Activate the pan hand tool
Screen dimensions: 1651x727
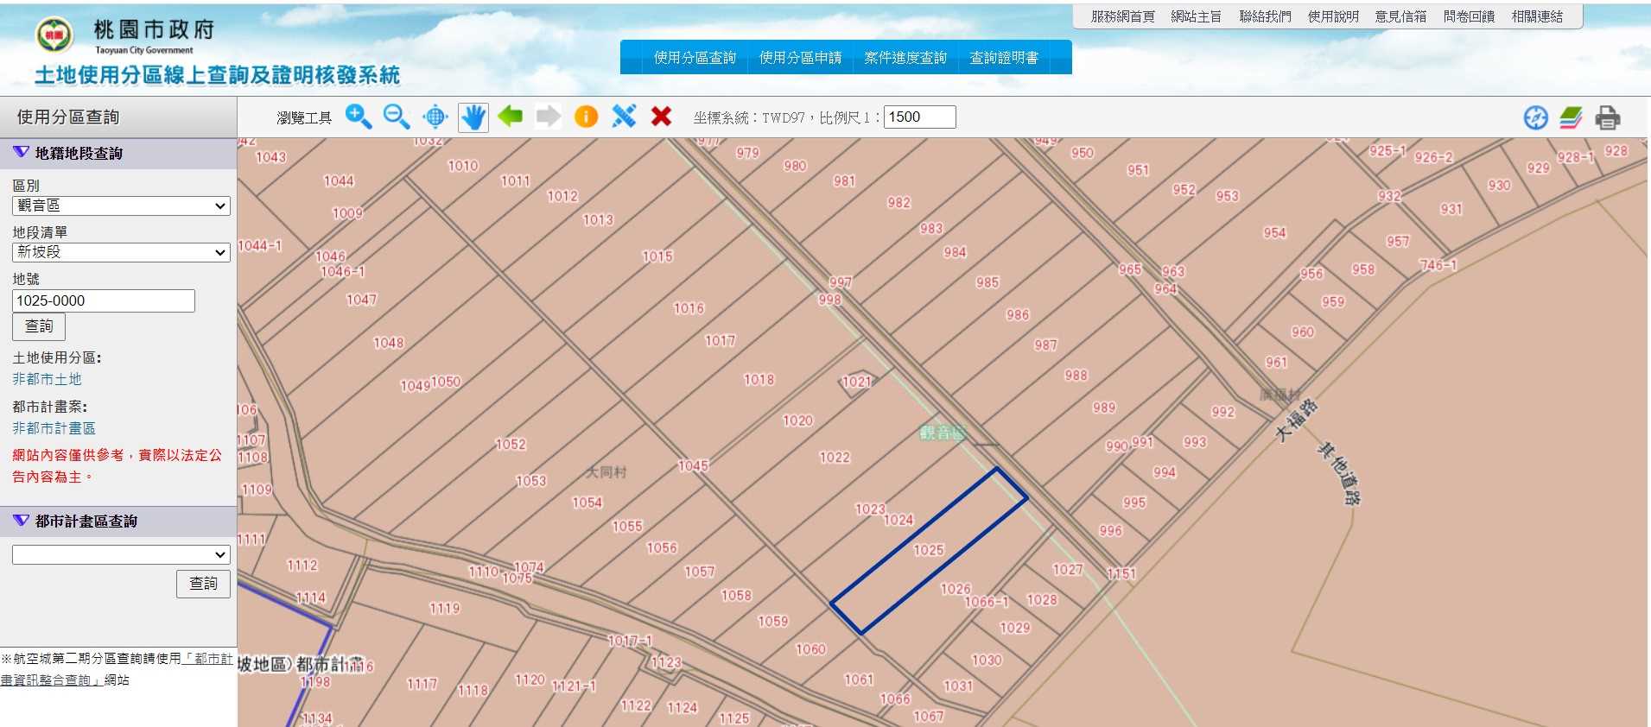click(x=473, y=117)
